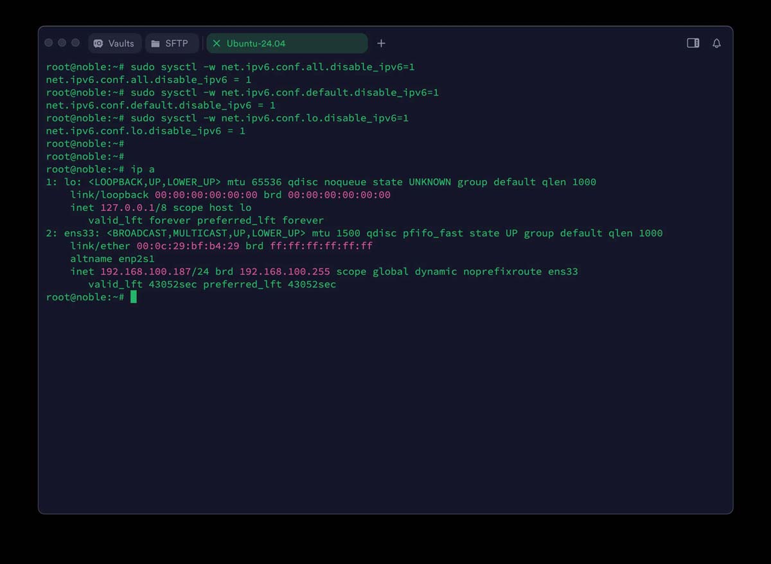Open a new terminal tab with the plus icon
The width and height of the screenshot is (771, 564).
pyautogui.click(x=381, y=43)
